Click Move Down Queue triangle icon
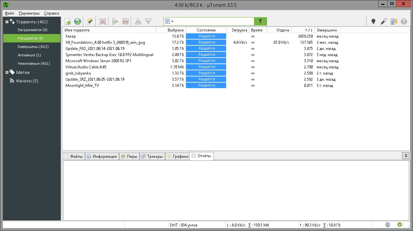413x231 pixels. [148, 21]
